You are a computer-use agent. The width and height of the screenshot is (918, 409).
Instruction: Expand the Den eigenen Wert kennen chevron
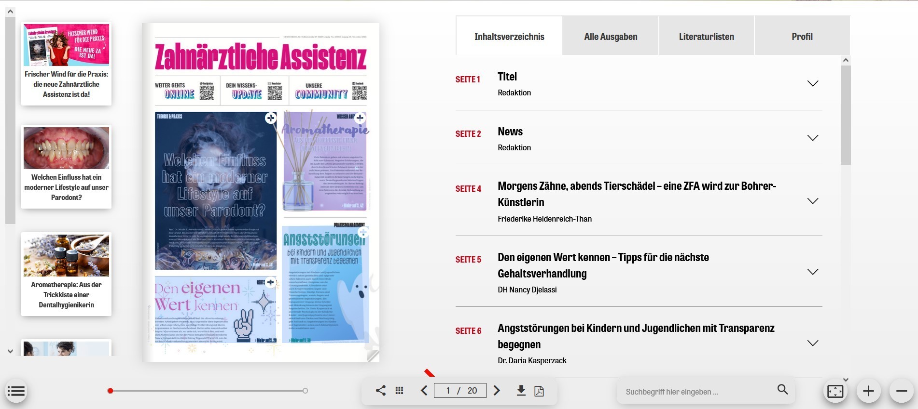click(x=813, y=272)
